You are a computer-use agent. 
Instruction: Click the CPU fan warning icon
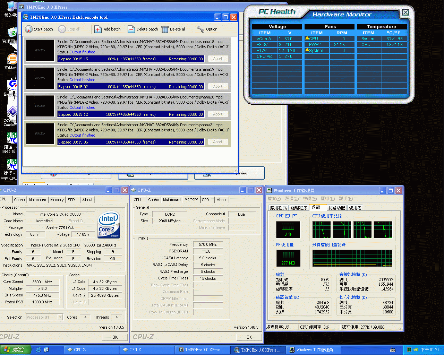tap(307, 38)
